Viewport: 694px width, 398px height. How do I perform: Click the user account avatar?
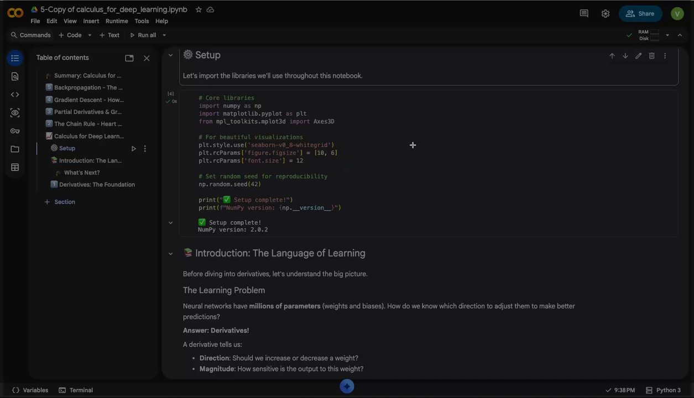click(677, 14)
